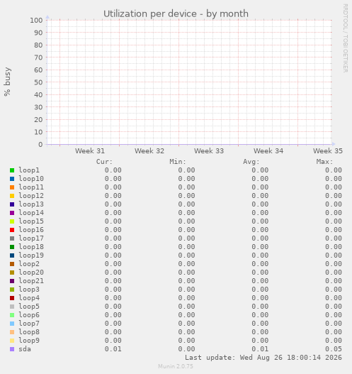The height and width of the screenshot is (374, 352).
Task: Click the 100 y-axis label
Action: [36, 21]
